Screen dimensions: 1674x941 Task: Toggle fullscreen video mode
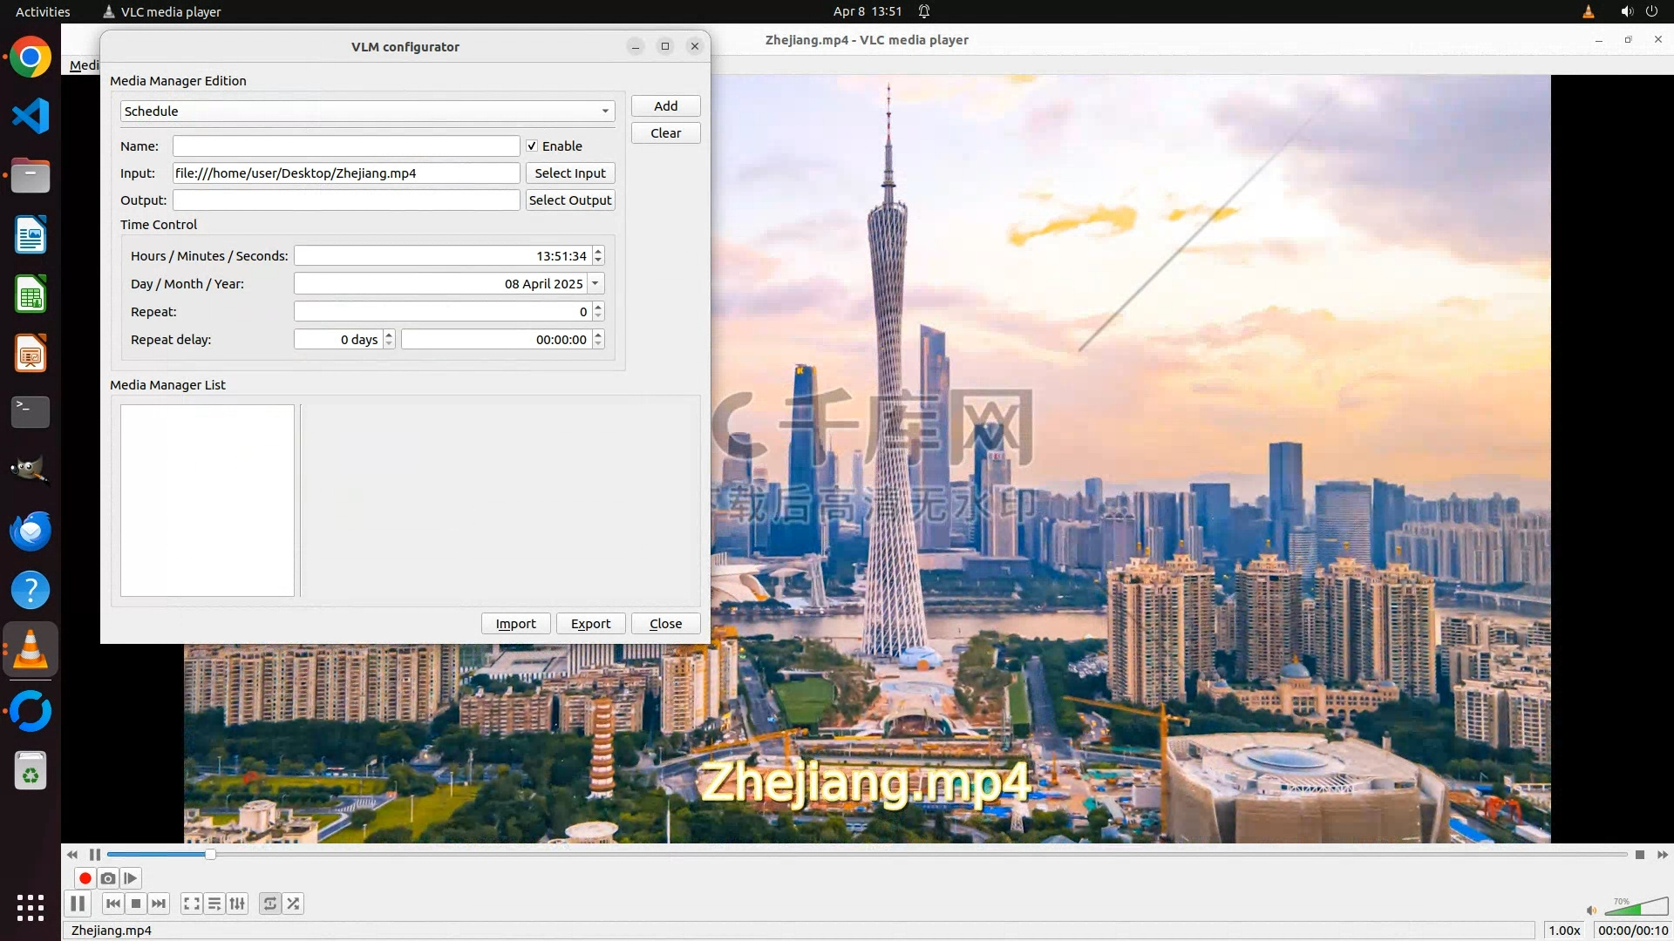pos(192,904)
